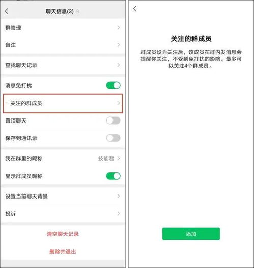Tap the red 清空聊天记录 link
254x268 pixels.
click(63, 234)
